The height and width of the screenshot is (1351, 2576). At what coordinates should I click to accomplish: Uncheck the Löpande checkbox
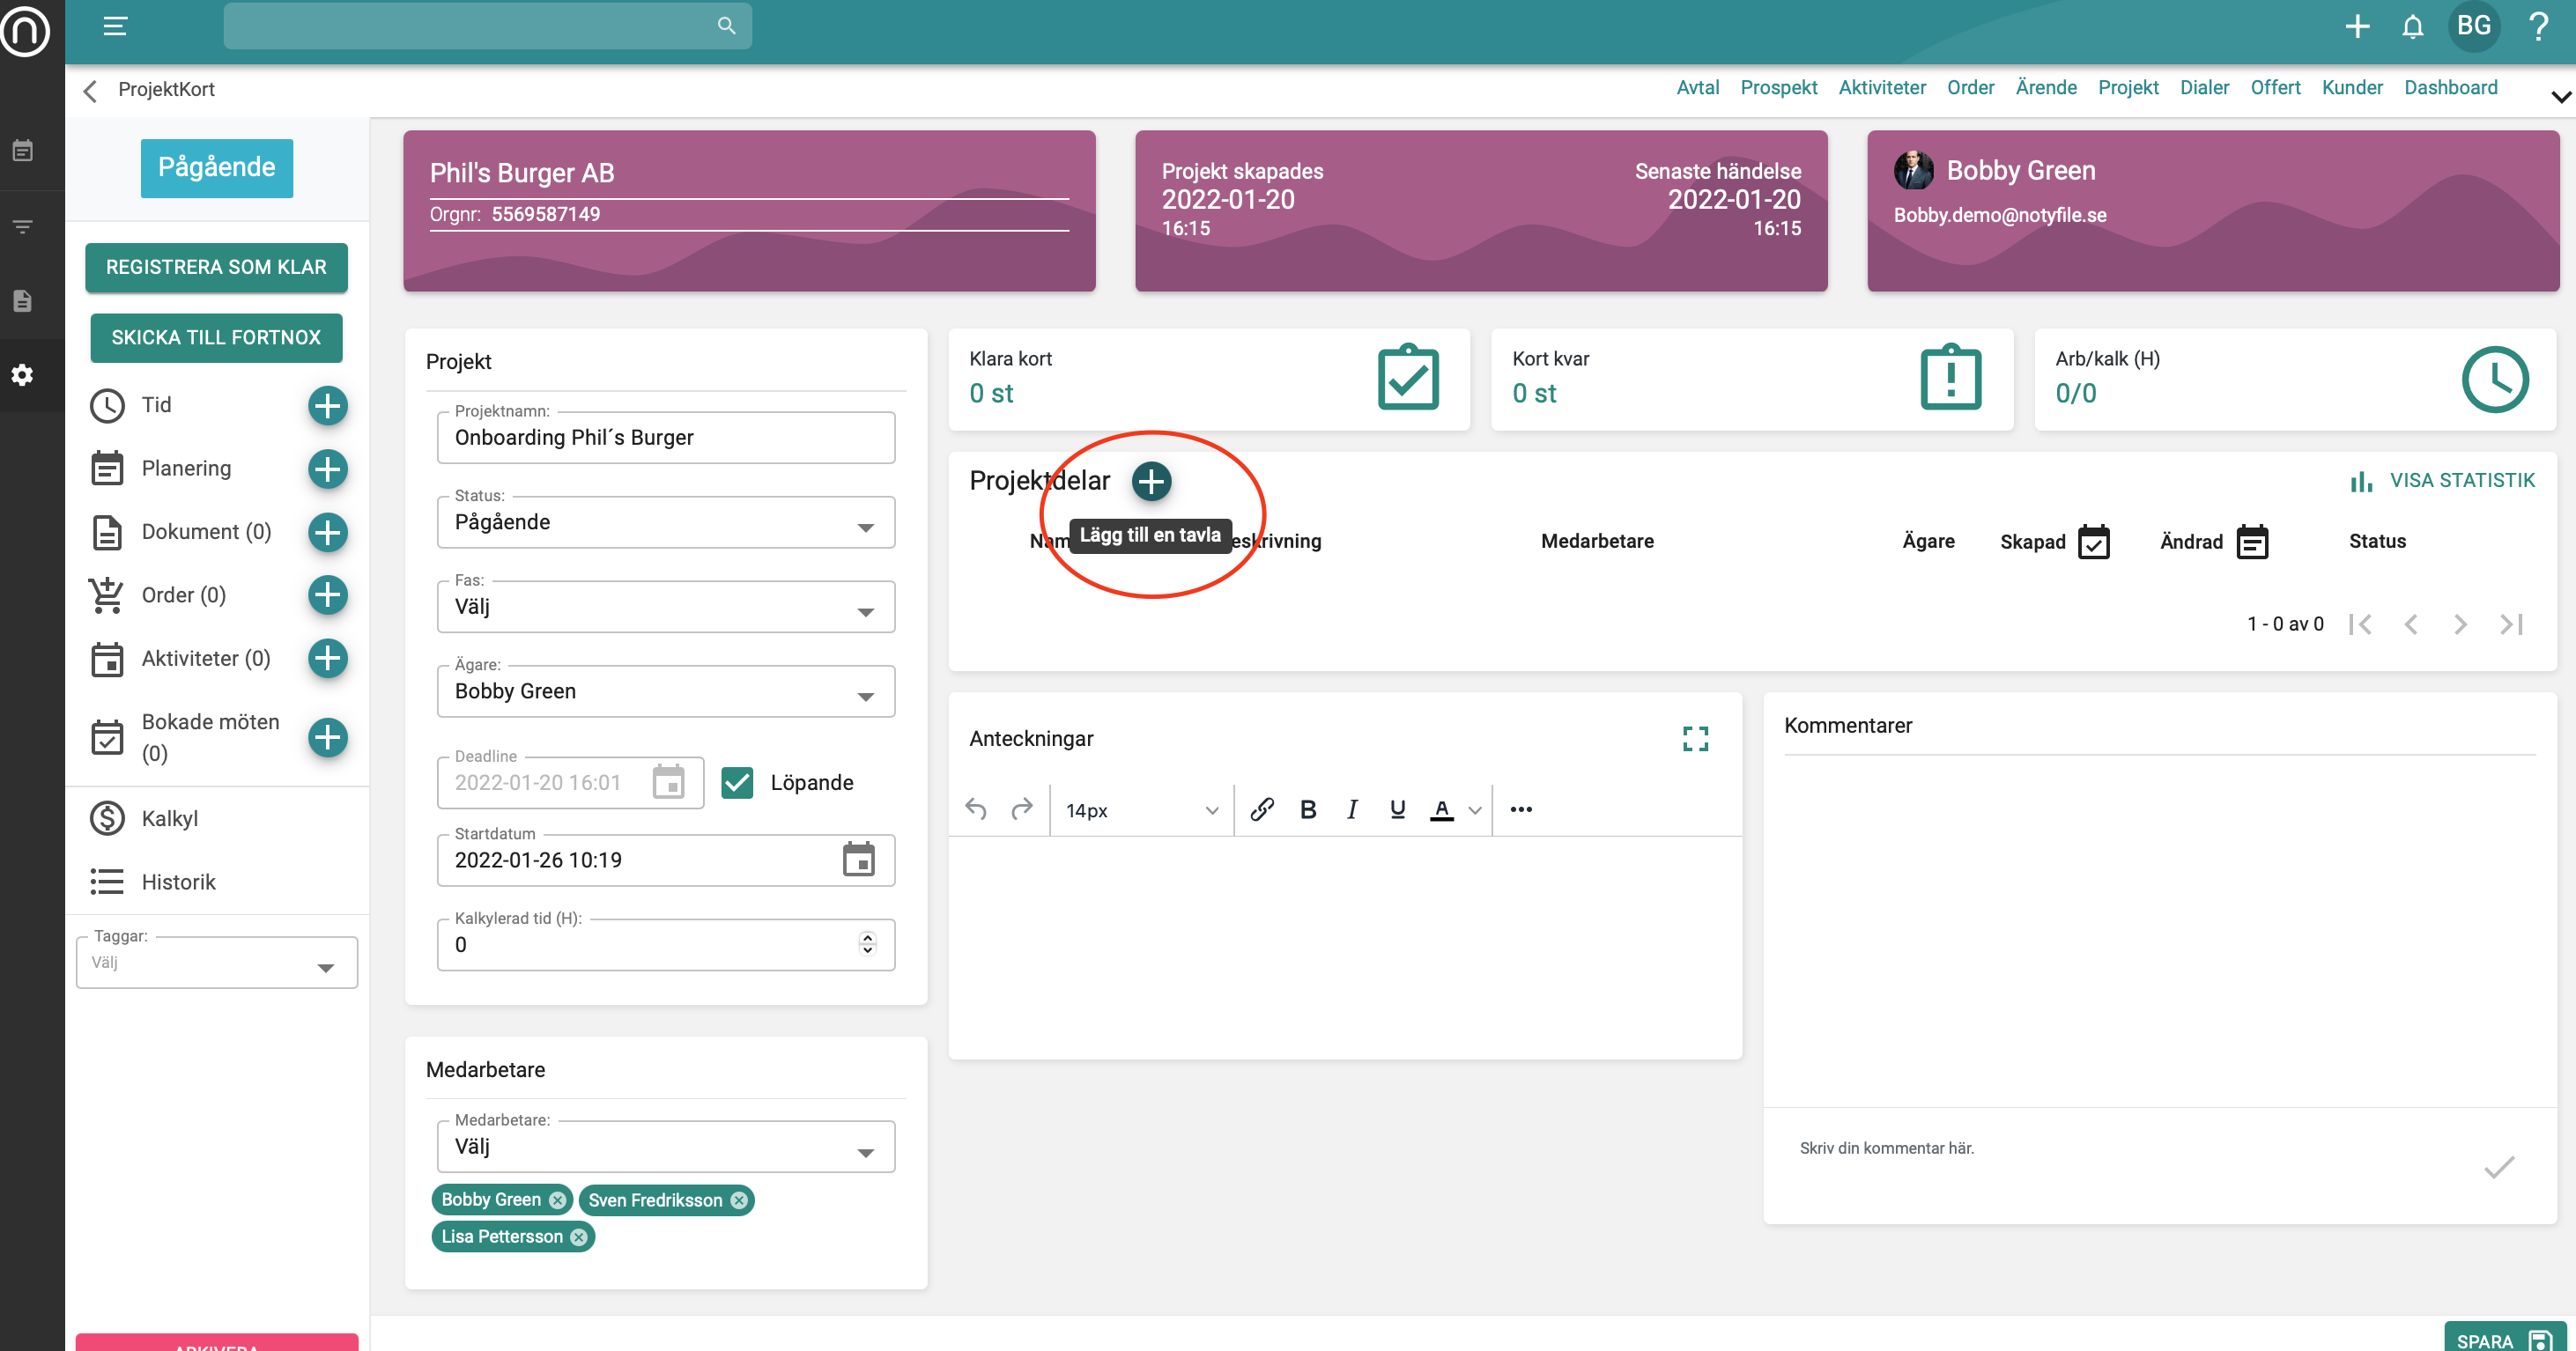(x=737, y=782)
